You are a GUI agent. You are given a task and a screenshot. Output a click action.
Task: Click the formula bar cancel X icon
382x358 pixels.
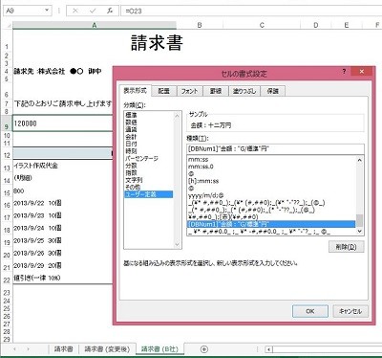[75, 11]
